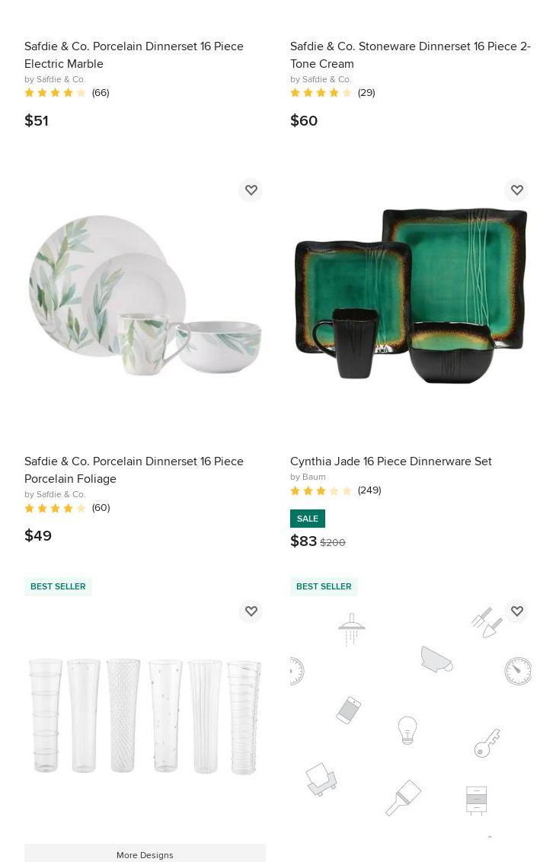Image resolution: width=556 pixels, height=862 pixels.
Task: Open the Porcelain Foliage dinnerset product image
Action: tap(145, 295)
